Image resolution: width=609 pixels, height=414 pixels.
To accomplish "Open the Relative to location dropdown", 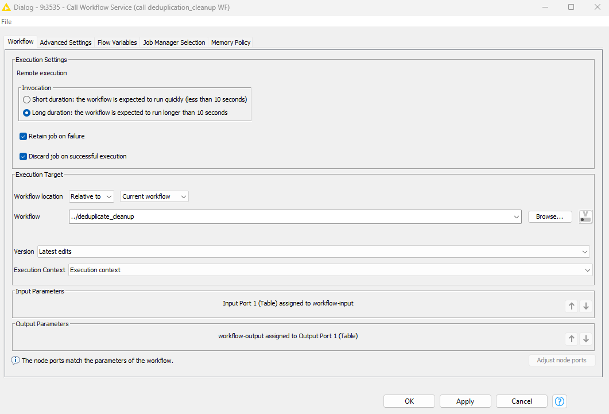I will (92, 196).
